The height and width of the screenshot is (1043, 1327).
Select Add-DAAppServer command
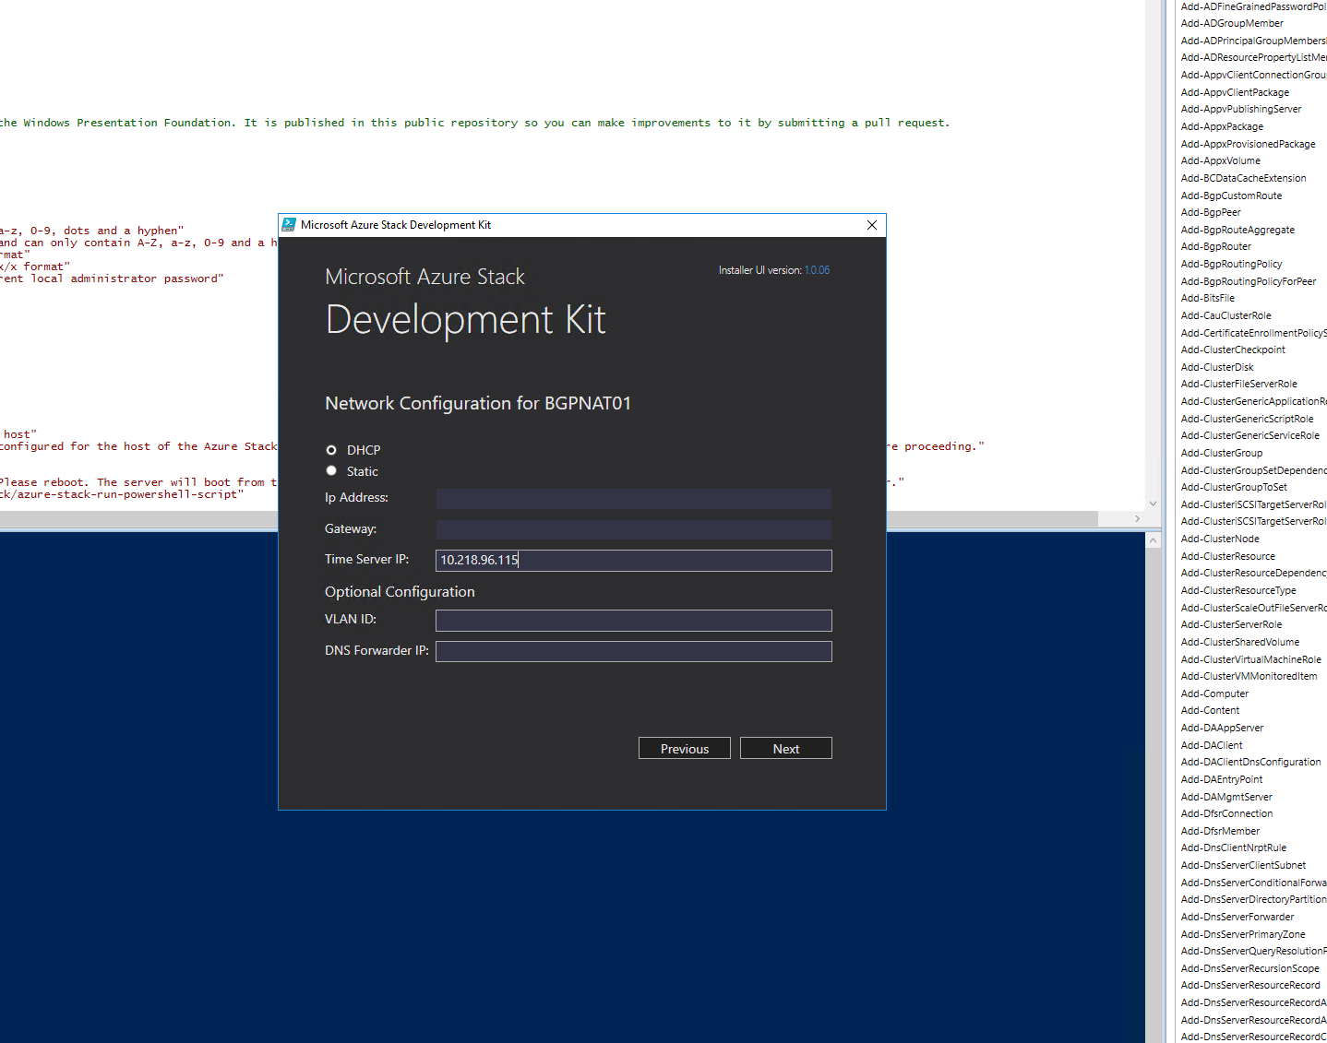pos(1222,728)
